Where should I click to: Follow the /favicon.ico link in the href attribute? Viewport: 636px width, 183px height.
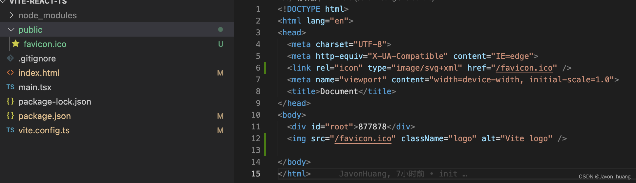(524, 68)
